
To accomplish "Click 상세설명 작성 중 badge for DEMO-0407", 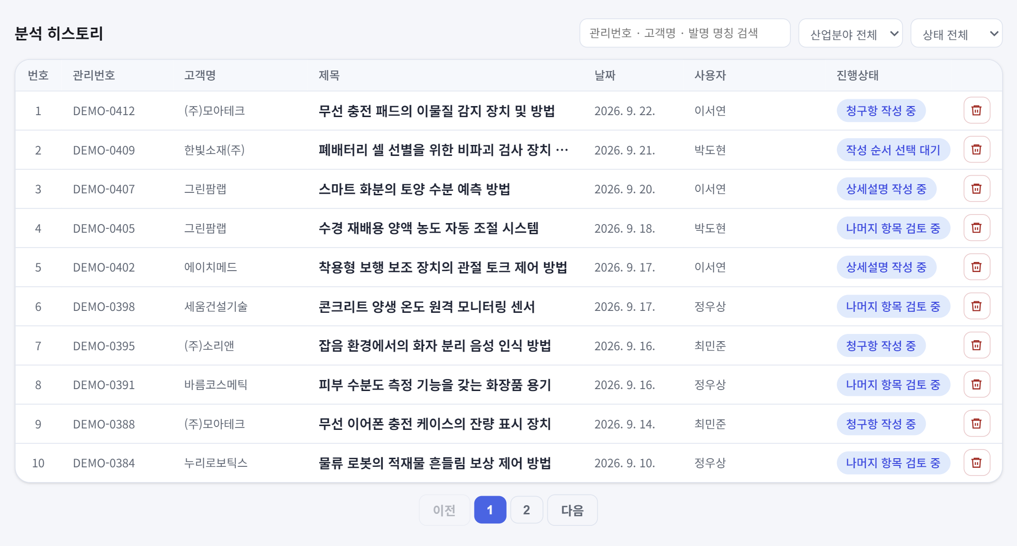I will pyautogui.click(x=886, y=189).
